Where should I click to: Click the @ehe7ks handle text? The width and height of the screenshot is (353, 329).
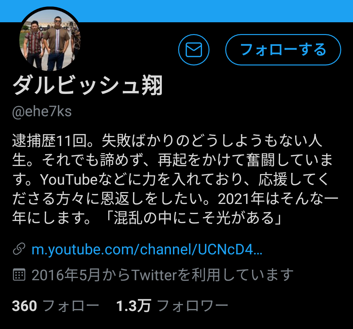[42, 112]
